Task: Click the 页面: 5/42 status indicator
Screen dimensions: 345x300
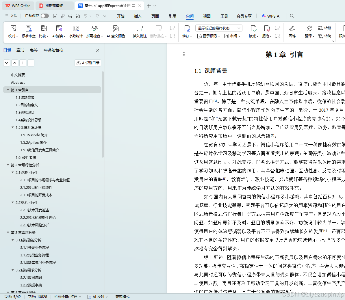Action: point(12,297)
